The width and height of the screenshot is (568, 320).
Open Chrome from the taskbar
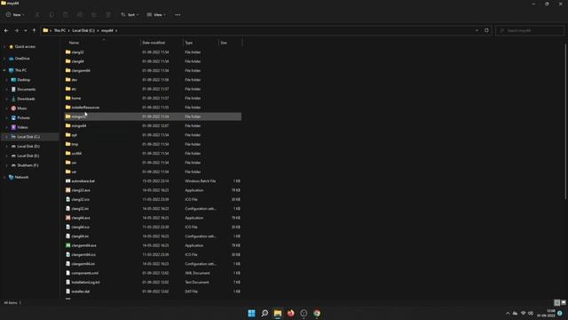(x=317, y=313)
